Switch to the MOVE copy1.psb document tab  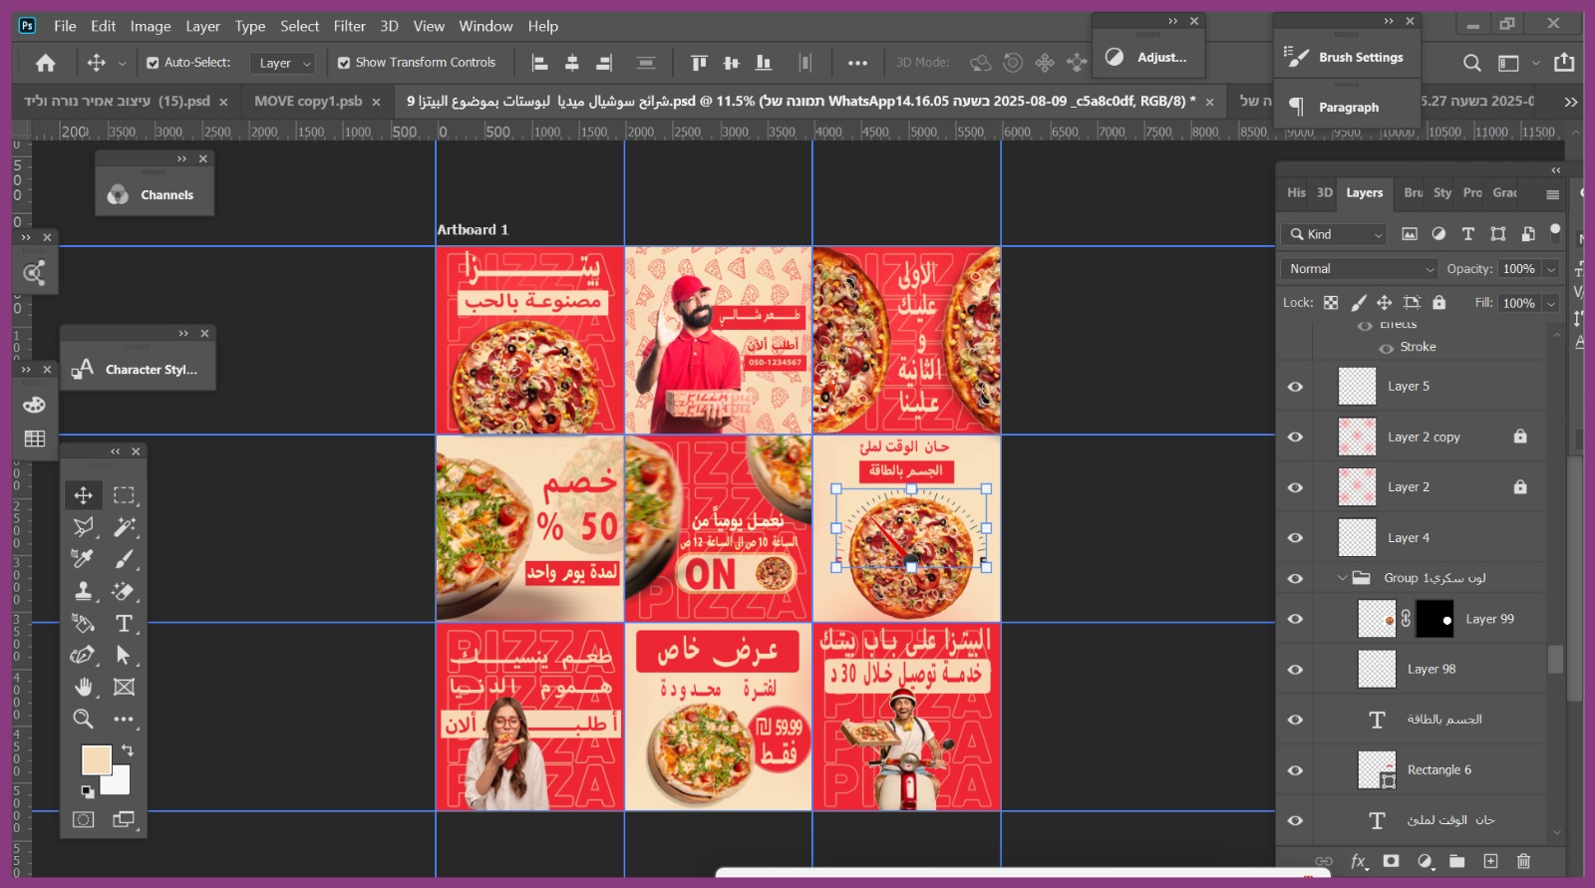308,101
